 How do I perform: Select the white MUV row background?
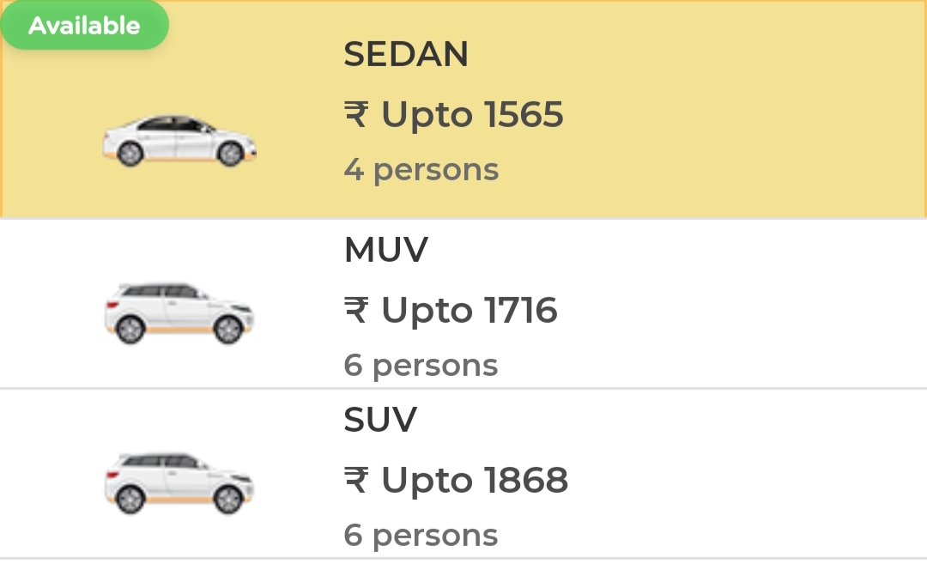463,303
